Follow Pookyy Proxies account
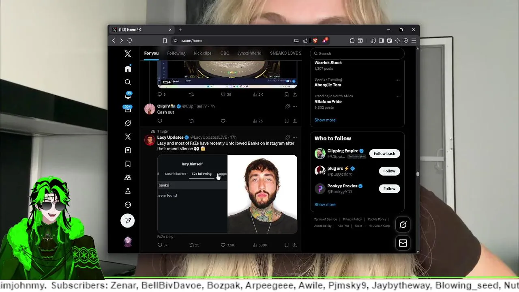519x292 pixels. tap(389, 189)
